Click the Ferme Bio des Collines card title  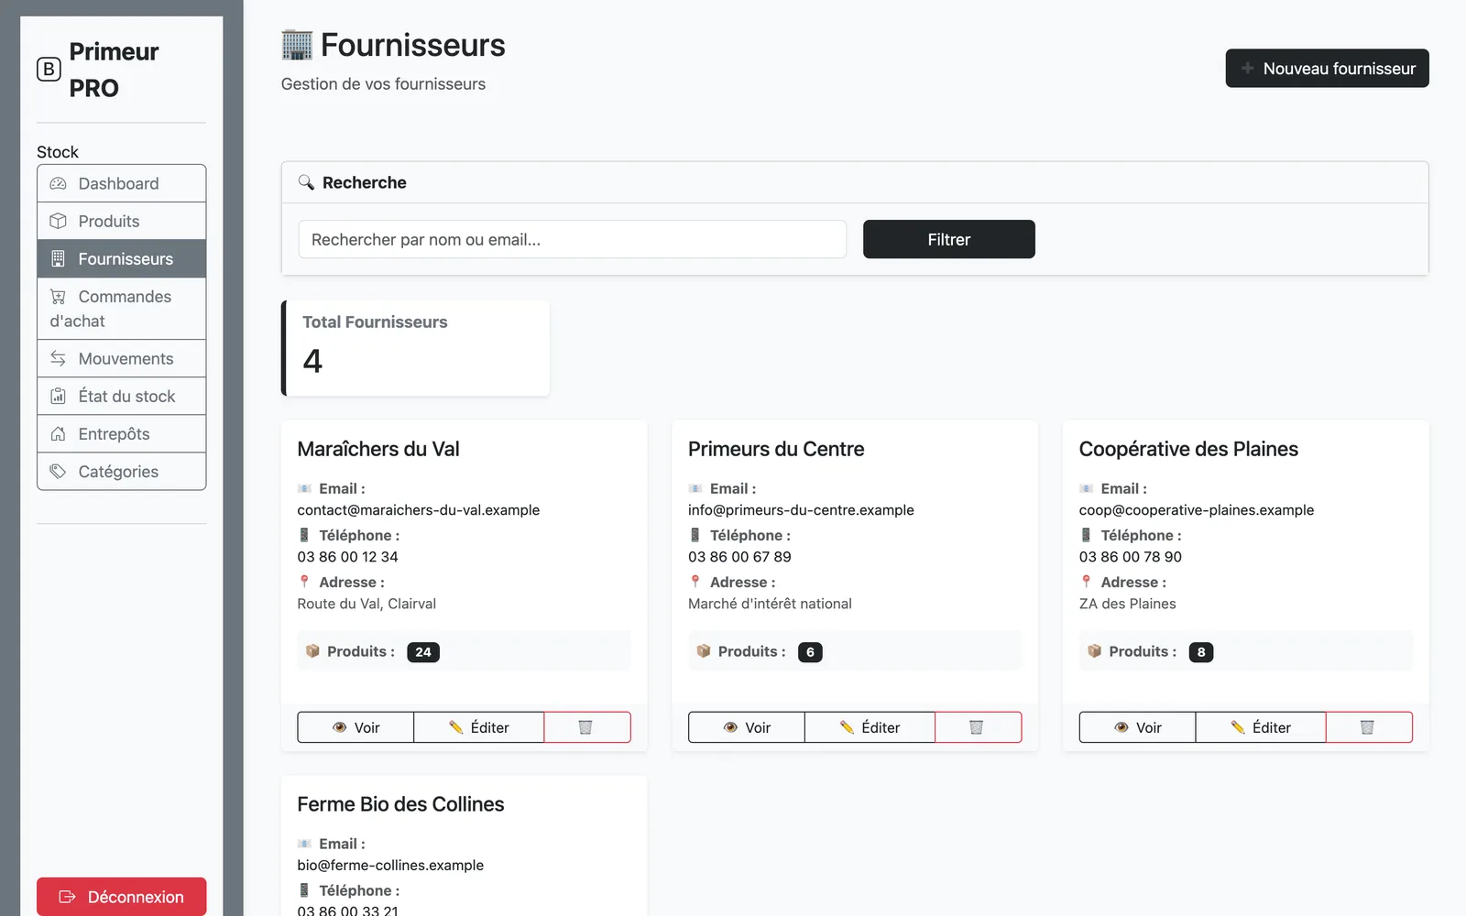click(x=400, y=804)
